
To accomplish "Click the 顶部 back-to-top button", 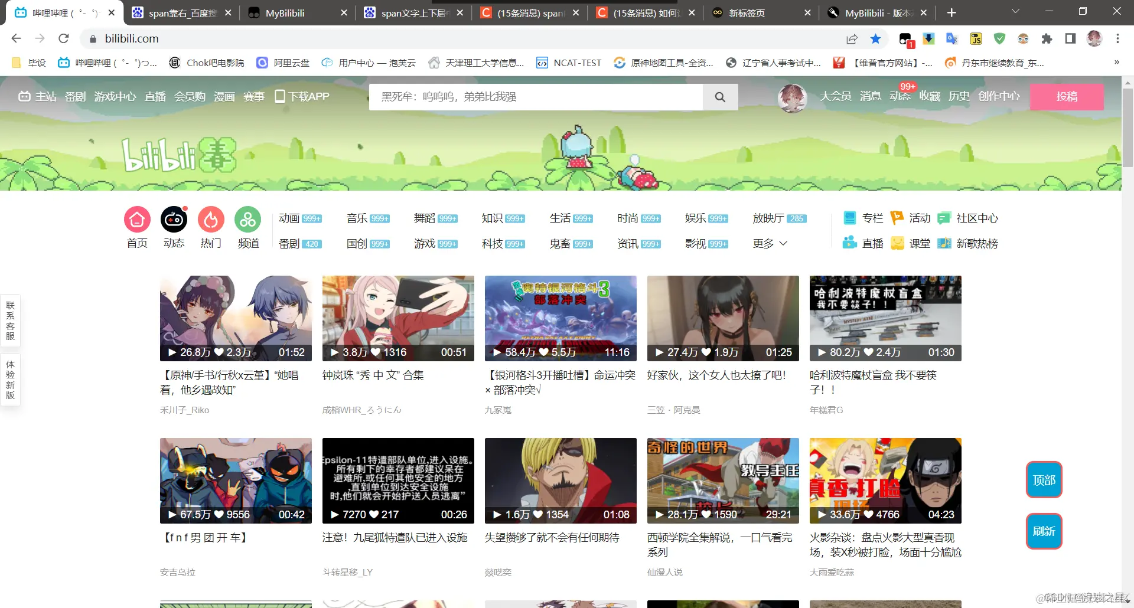I will [x=1043, y=480].
